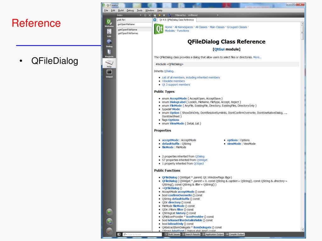Screen dimensions: 322x241
Task: Click the help page scrollbar thumb
Action: coord(302,33)
